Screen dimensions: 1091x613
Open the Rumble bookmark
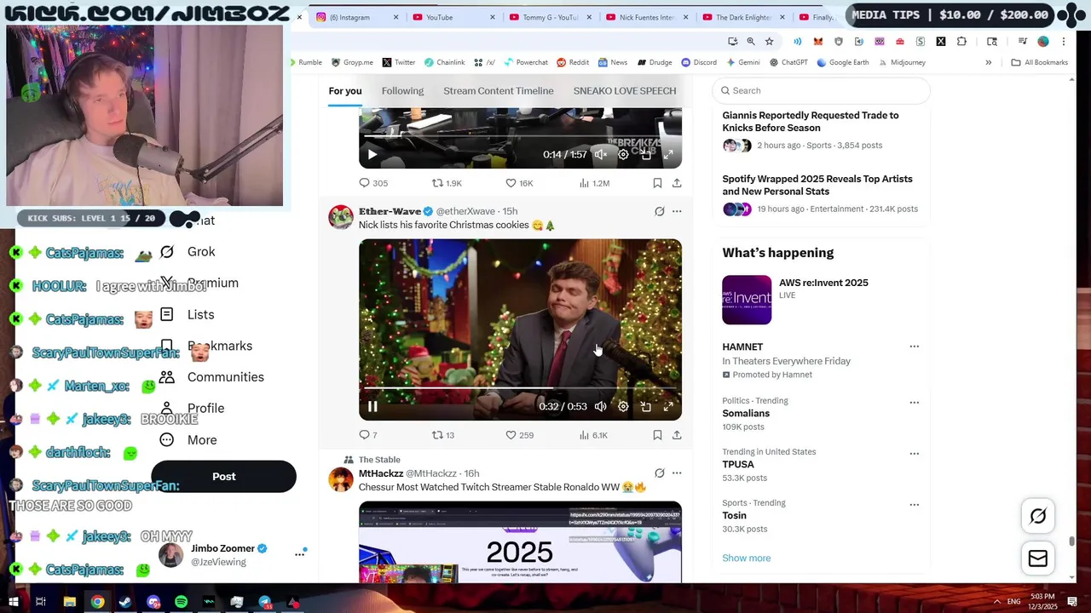(305, 62)
